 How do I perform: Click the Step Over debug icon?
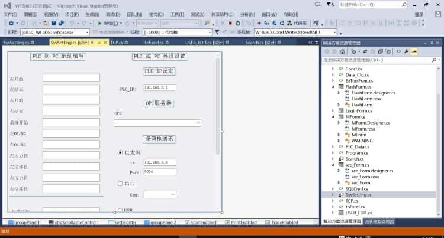(x=274, y=23)
